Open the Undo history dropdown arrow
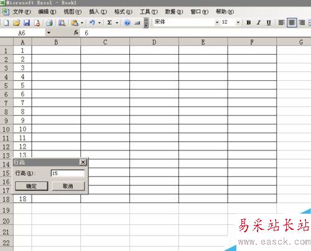The height and width of the screenshot is (251, 311). click(x=100, y=22)
